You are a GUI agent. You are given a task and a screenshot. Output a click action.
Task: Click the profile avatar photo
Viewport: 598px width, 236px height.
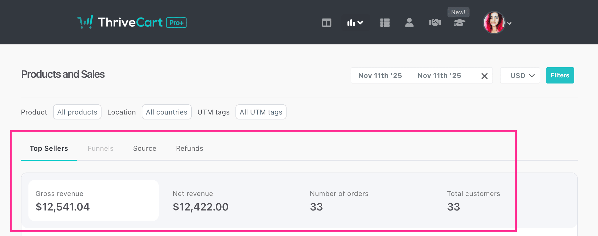coord(494,23)
